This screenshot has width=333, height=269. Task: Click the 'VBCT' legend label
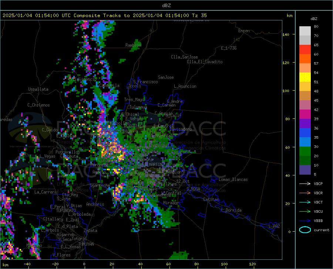(x=318, y=202)
